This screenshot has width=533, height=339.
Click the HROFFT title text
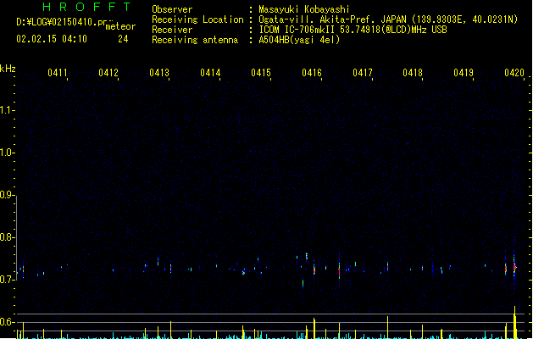point(86,7)
